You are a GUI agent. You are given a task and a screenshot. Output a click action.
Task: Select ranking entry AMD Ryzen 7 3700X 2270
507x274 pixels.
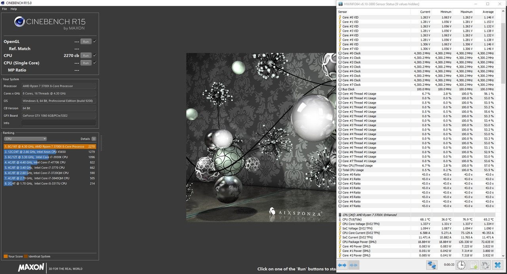click(50, 147)
